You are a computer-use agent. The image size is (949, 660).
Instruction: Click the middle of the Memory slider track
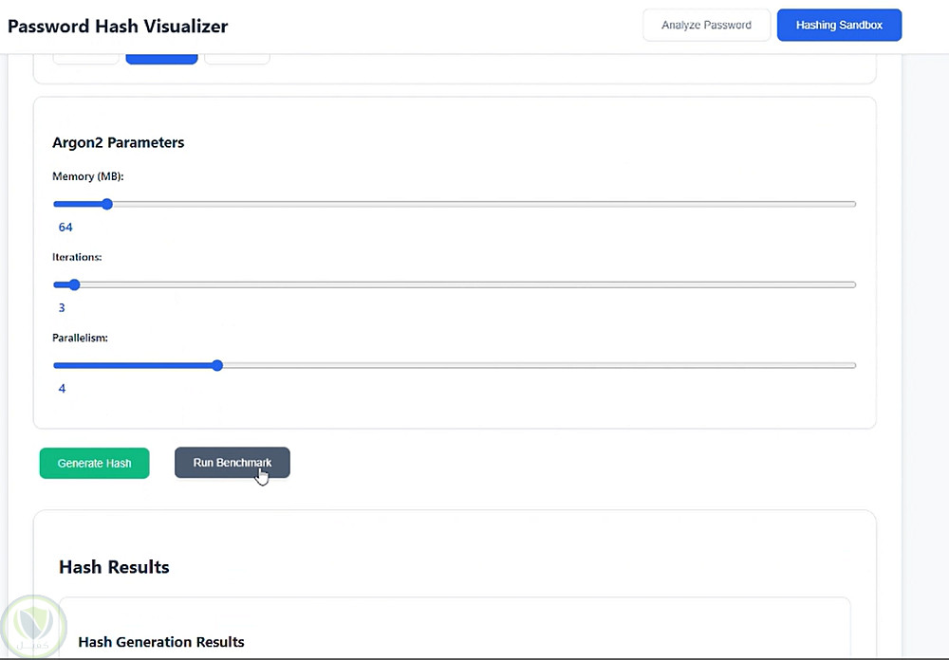click(455, 204)
